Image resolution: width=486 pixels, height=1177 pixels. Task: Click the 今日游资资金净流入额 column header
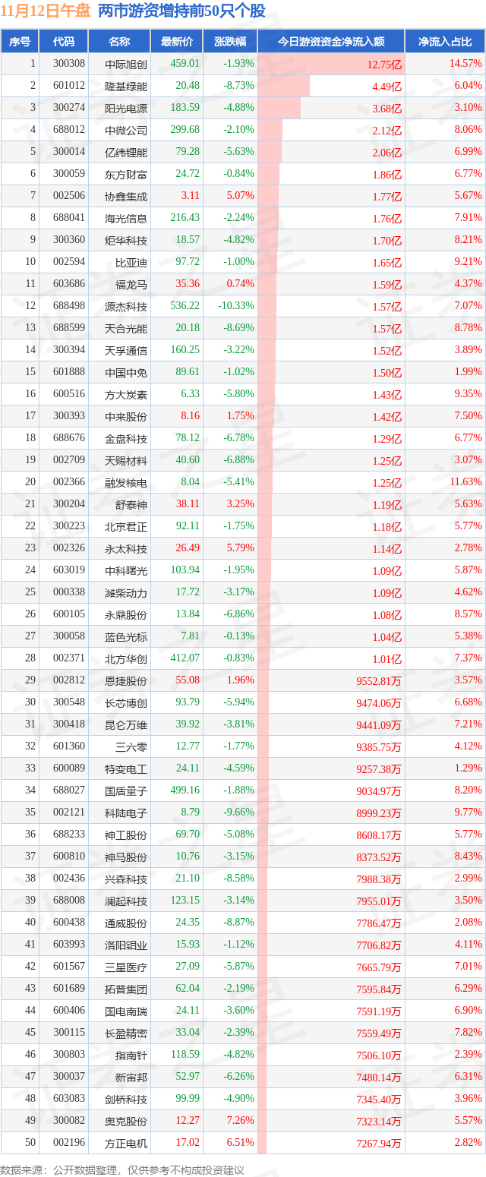(x=330, y=42)
